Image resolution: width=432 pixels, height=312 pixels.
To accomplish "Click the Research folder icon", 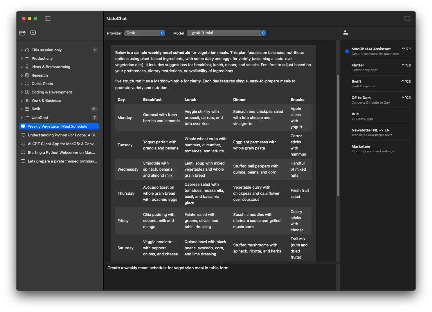I will point(27,75).
